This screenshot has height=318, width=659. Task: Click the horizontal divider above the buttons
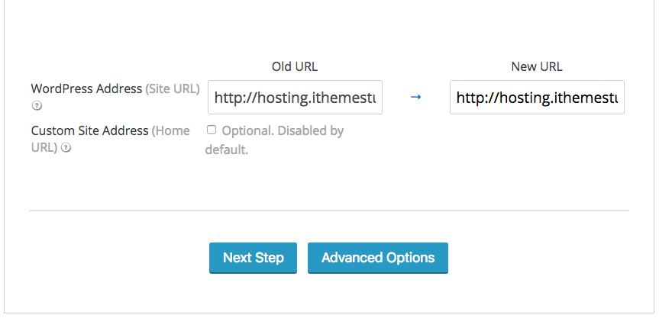[329, 210]
